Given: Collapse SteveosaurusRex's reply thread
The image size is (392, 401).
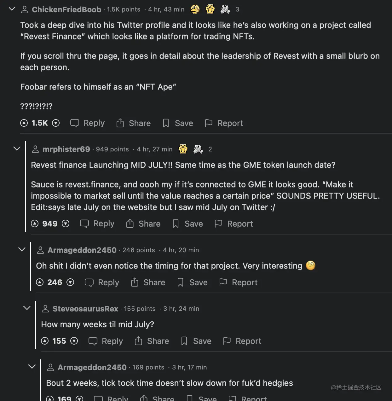Looking at the screenshot, I should coord(27,308).
